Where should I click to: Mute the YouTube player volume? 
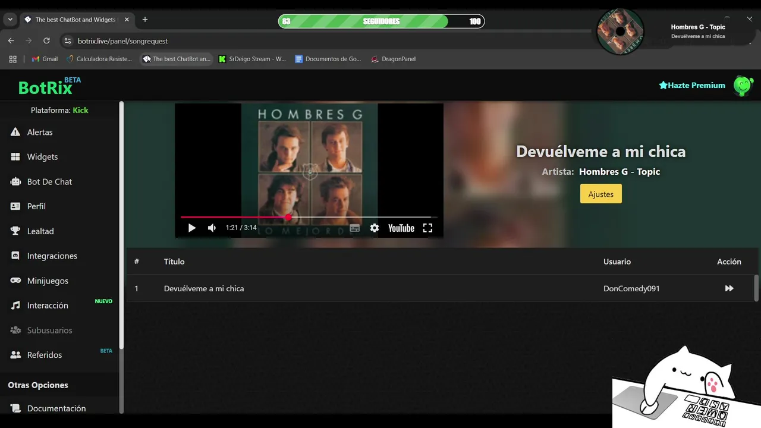pos(212,228)
